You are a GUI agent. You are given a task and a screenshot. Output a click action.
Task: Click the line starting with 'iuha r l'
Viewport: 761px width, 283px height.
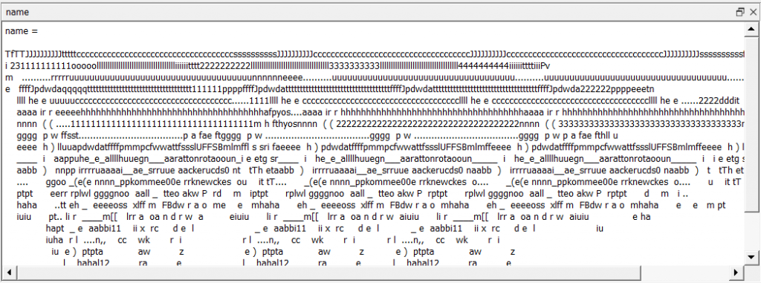(273, 240)
